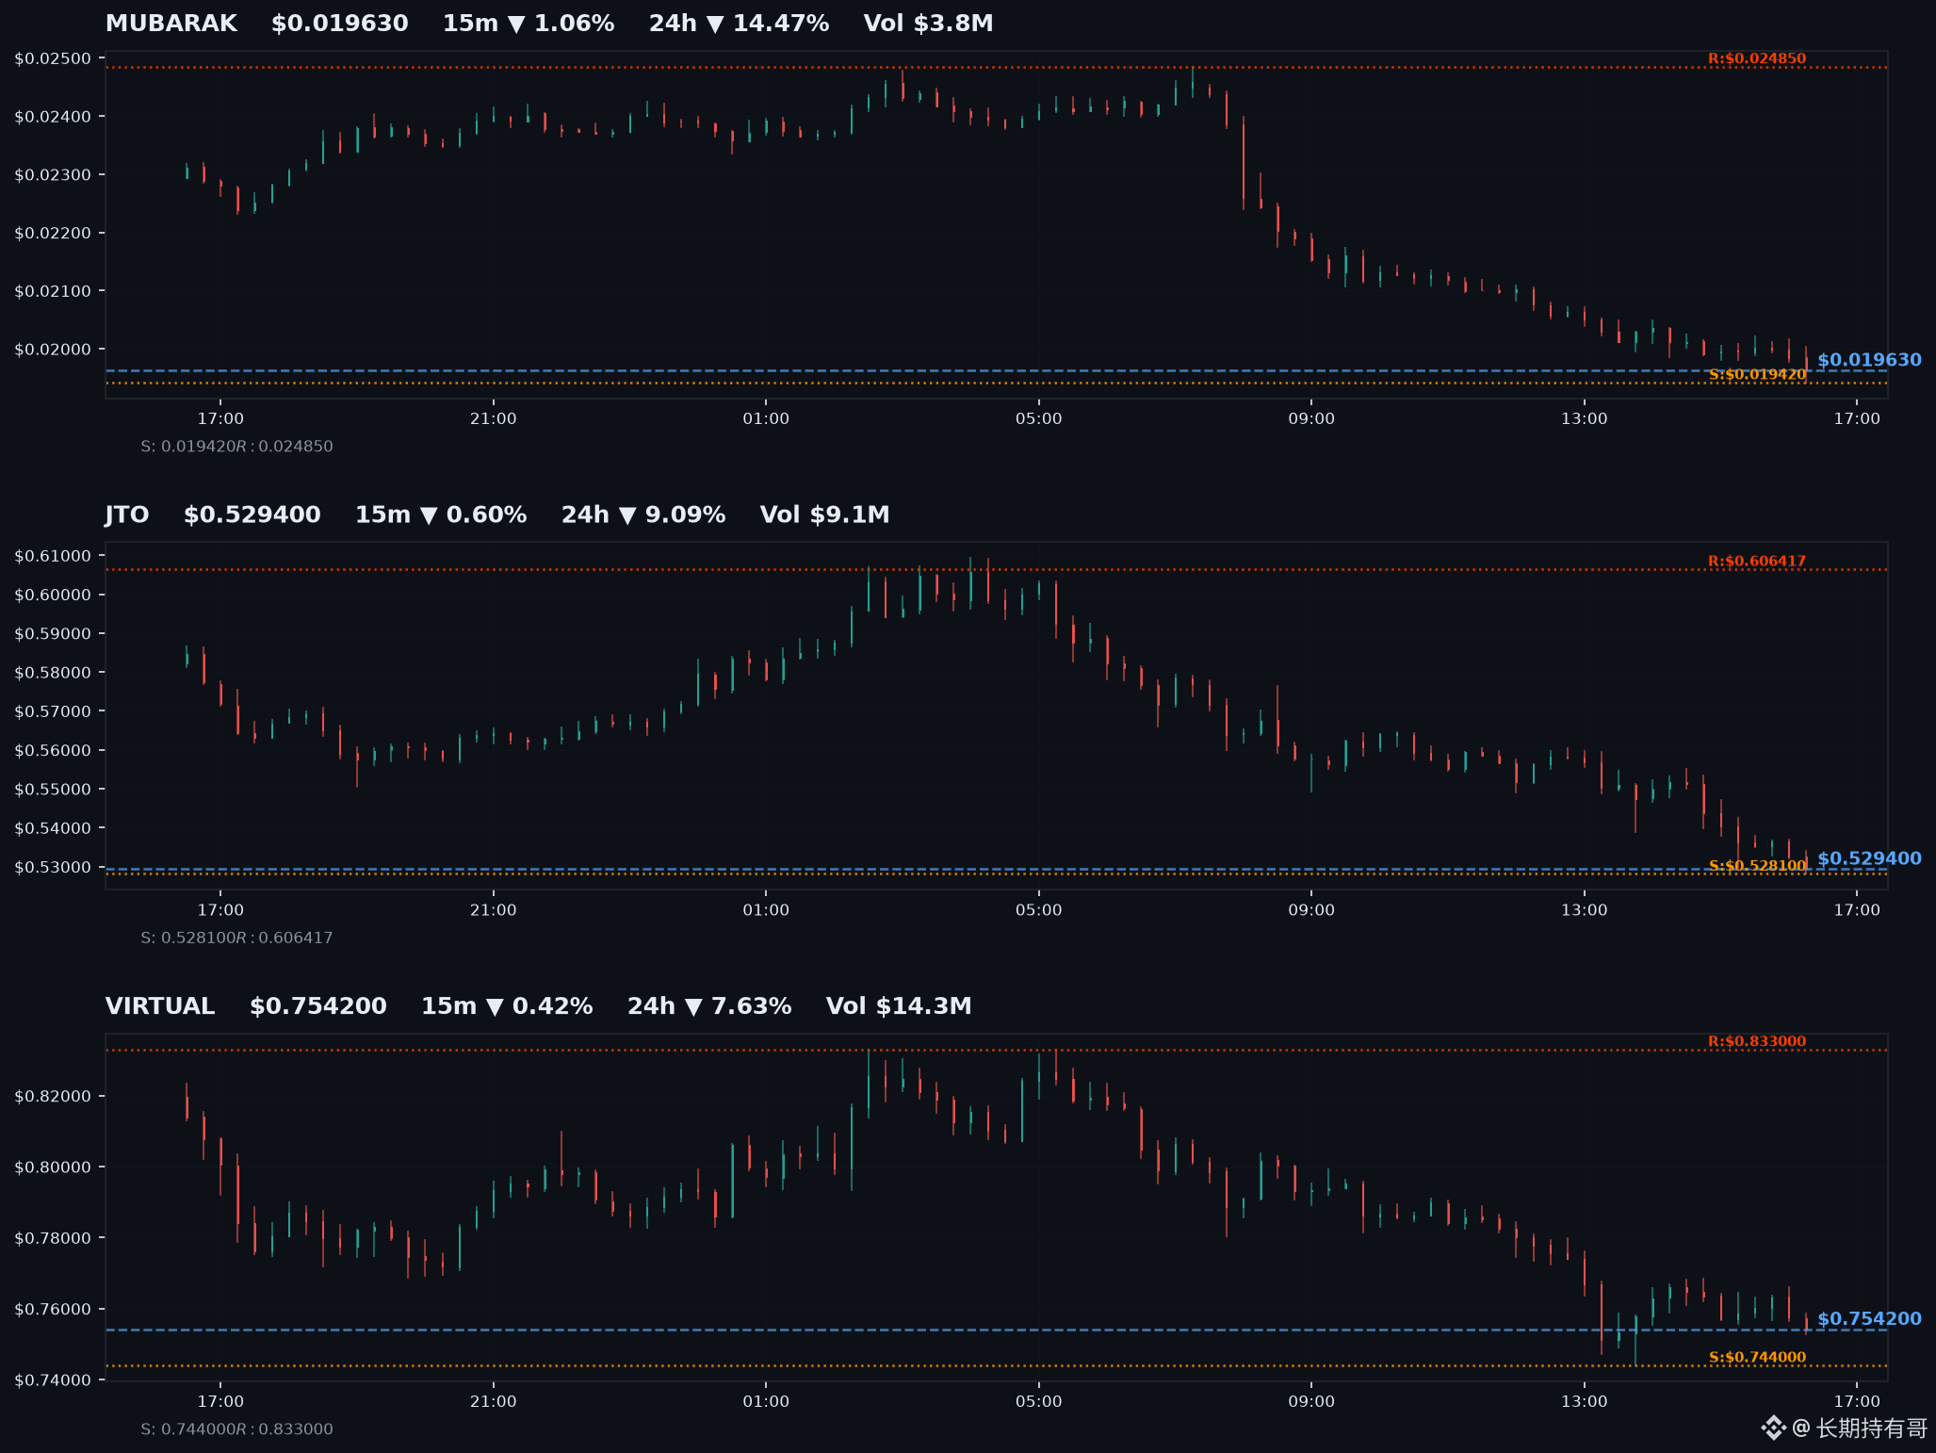Click VIRTUAL footer S: 0.744000 R: 0.833000
The height and width of the screenshot is (1453, 1936).
tap(236, 1429)
